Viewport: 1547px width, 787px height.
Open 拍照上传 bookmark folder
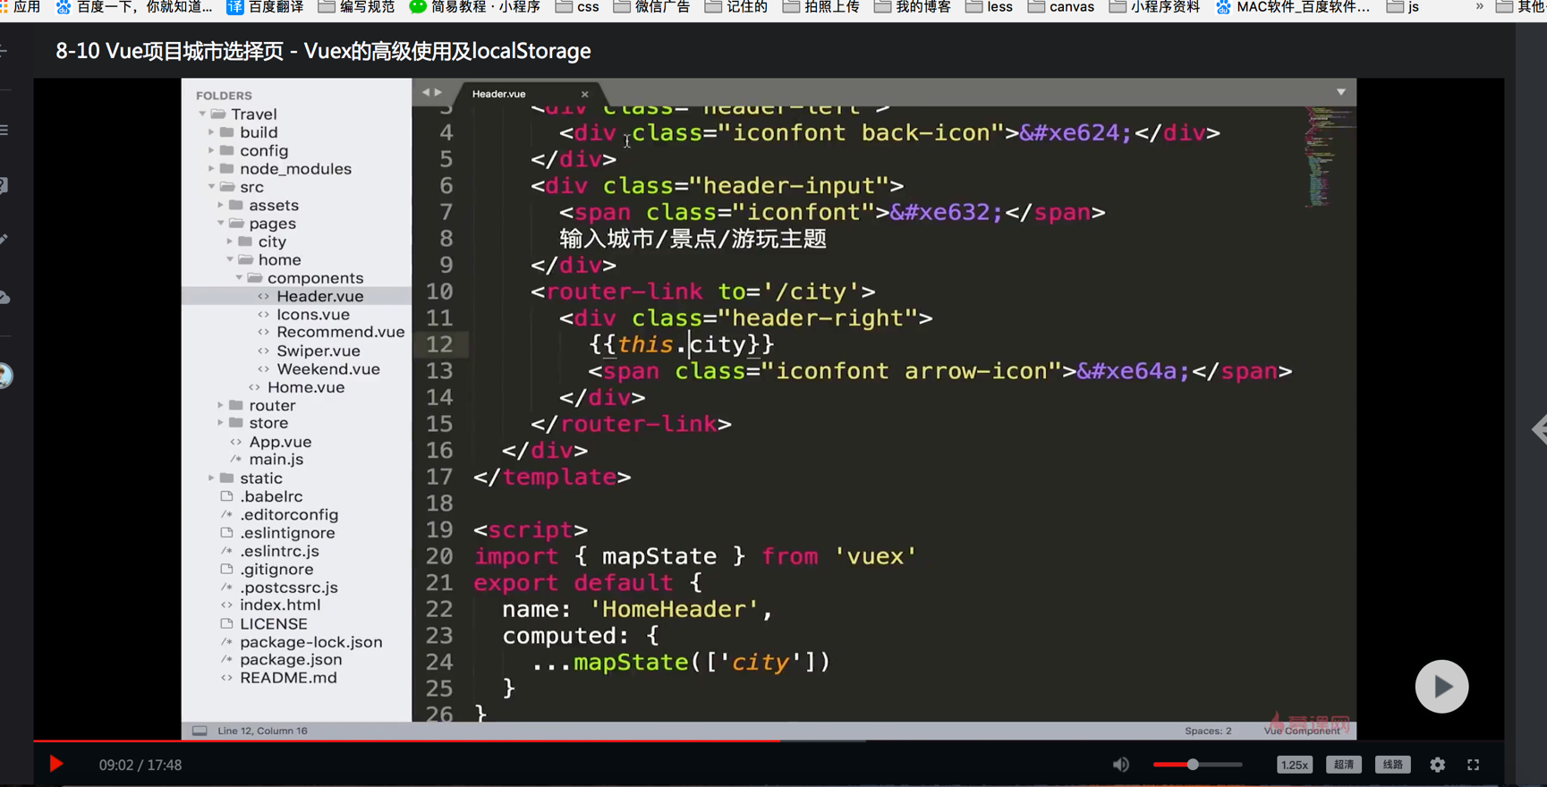pos(821,7)
